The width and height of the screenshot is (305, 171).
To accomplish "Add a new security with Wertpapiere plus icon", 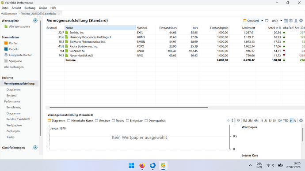I will [x=35, y=20].
